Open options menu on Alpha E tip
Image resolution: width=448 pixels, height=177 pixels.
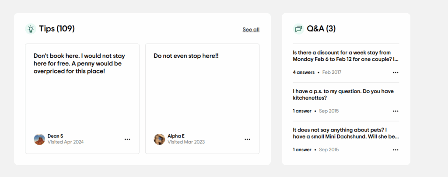(248, 139)
